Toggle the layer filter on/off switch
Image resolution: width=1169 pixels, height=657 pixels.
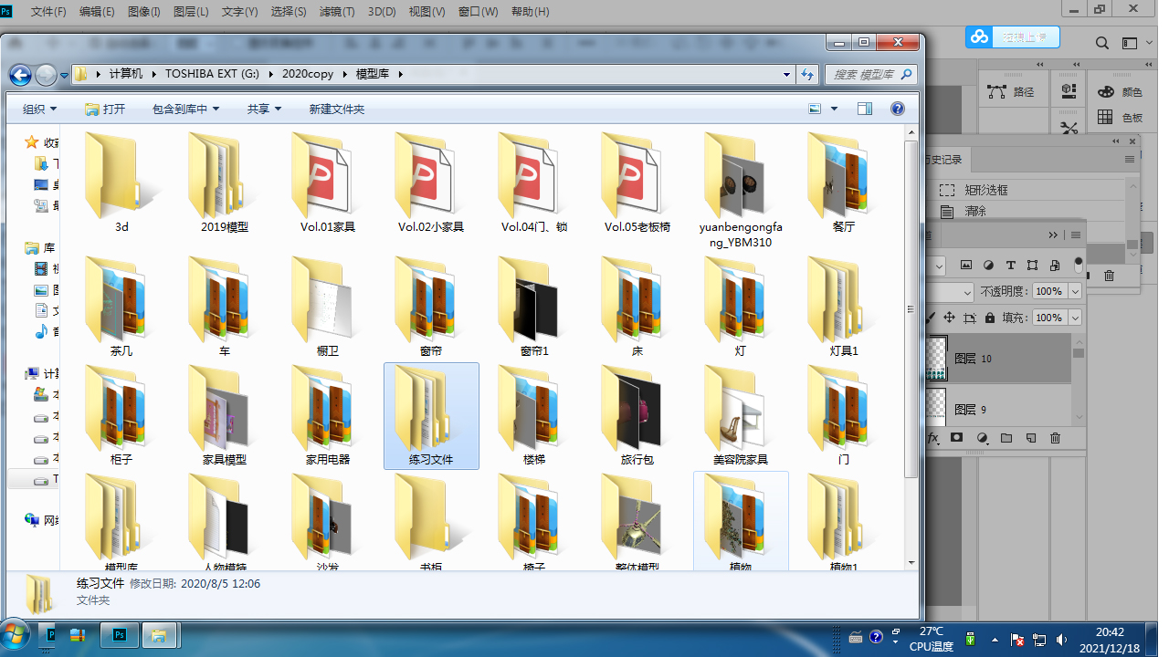tap(1079, 265)
